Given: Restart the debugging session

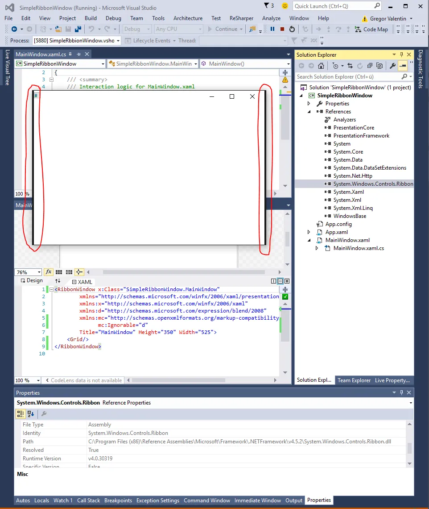Looking at the screenshot, I should 292,29.
